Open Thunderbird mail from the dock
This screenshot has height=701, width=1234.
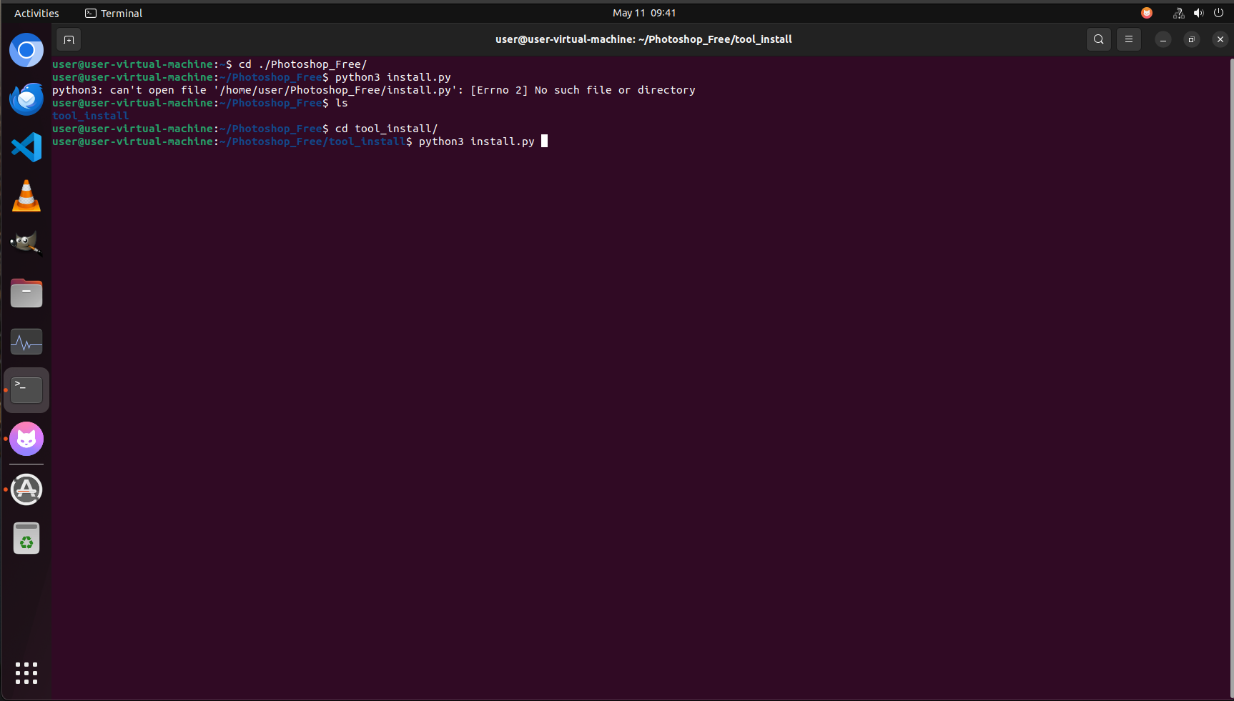[26, 99]
